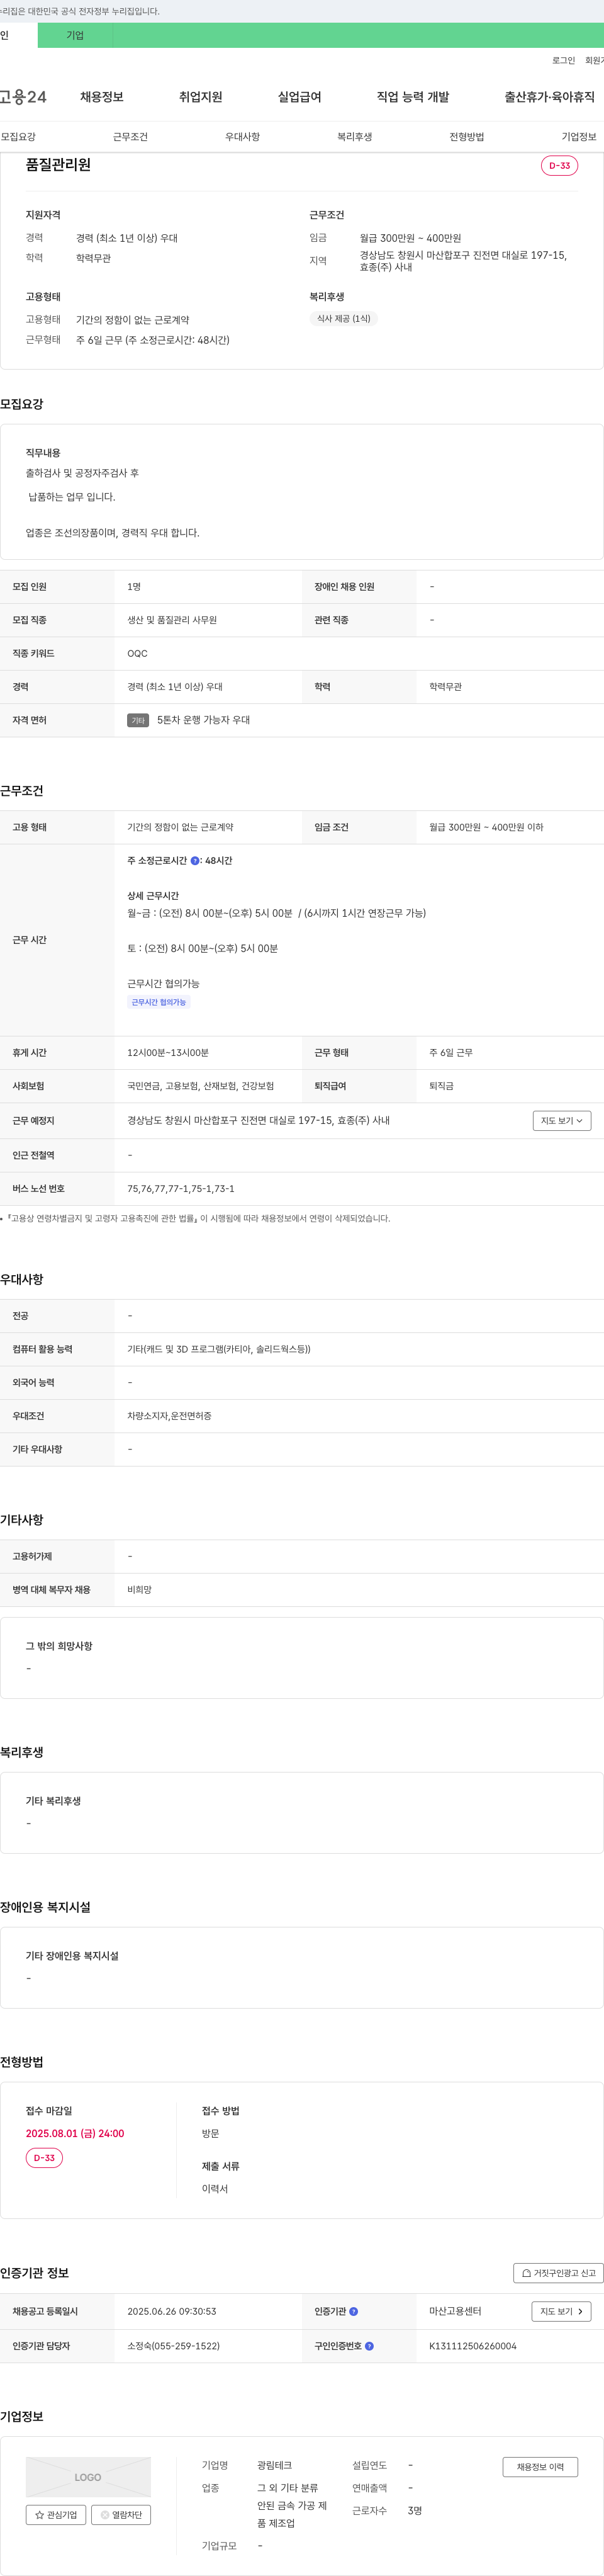Click the 2025.08.01 (금) 24:00 deadline text
Screen dimensions: 604x2576
pyautogui.click(x=75, y=2133)
